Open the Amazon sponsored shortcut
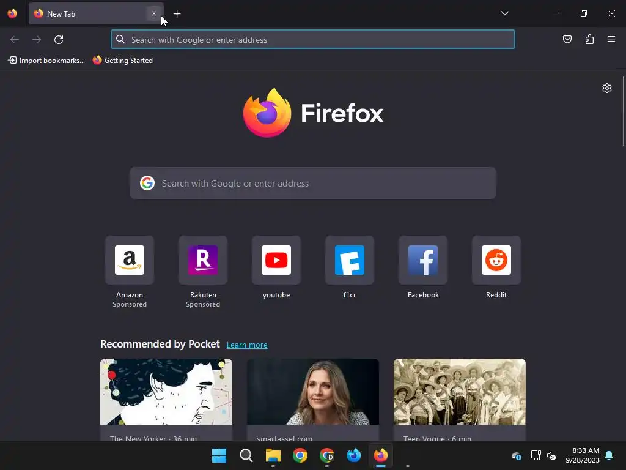This screenshot has height=470, width=626. (130, 260)
